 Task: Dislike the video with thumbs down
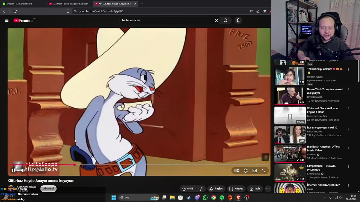pos(201,189)
